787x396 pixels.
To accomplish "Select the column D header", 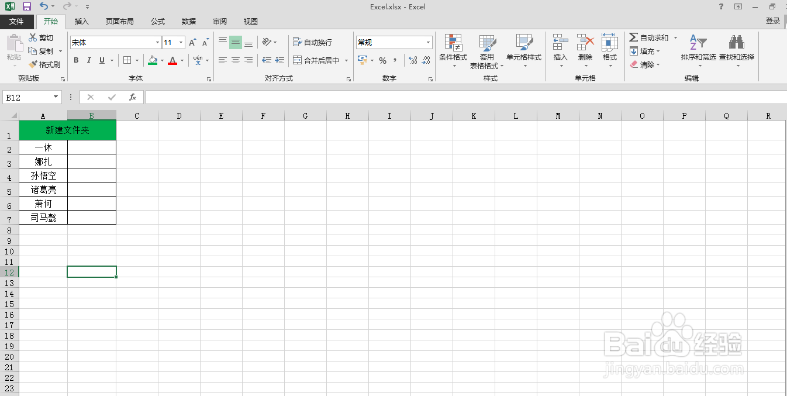I will [179, 116].
